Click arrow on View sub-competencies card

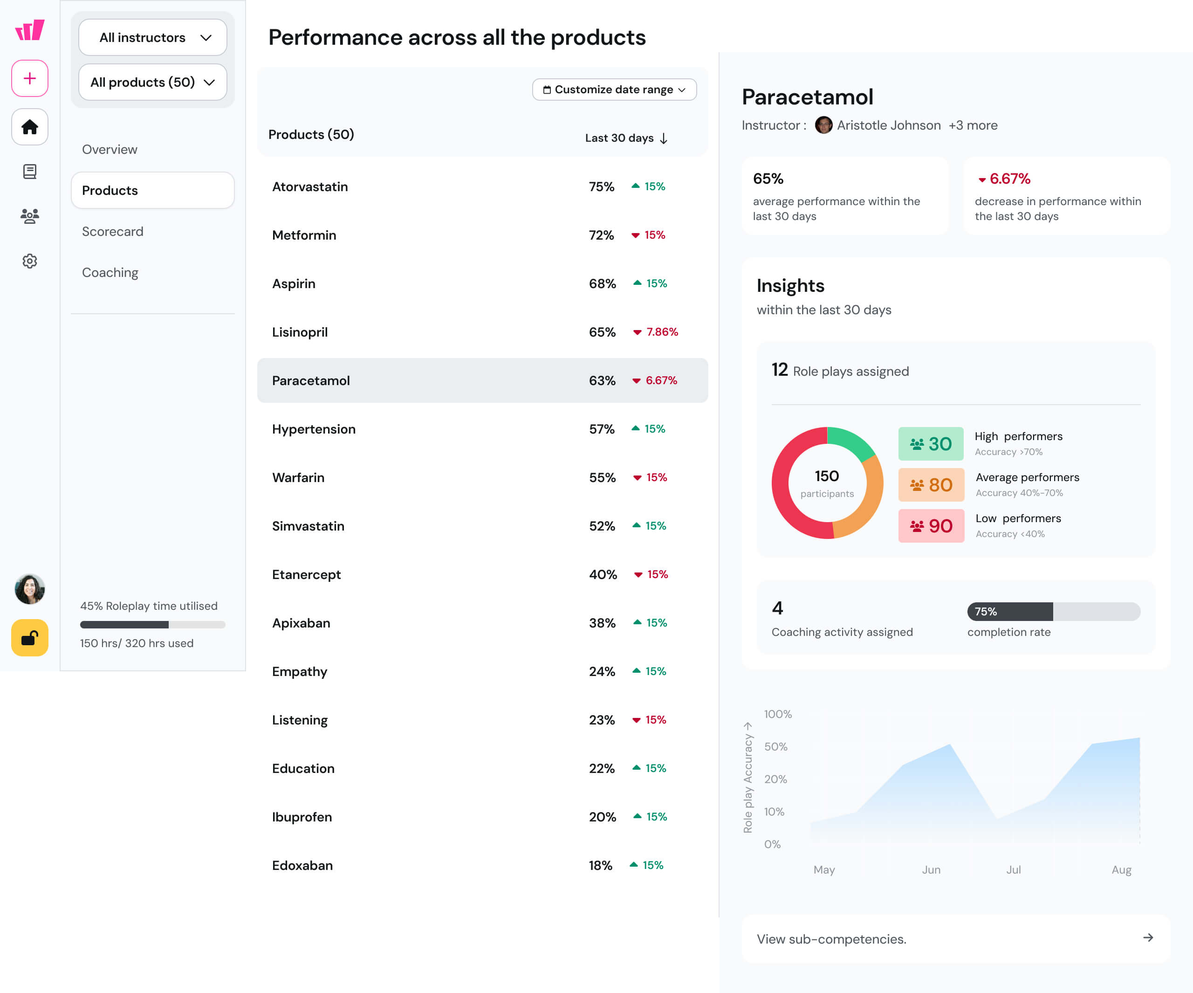[x=1147, y=938]
